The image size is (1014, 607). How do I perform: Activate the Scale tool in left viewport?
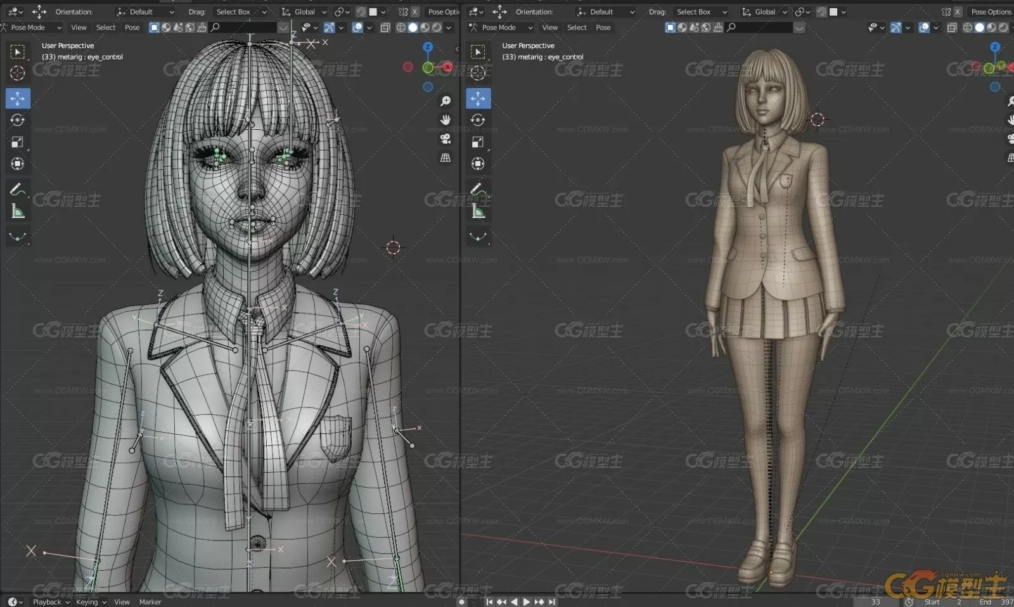pyautogui.click(x=18, y=142)
